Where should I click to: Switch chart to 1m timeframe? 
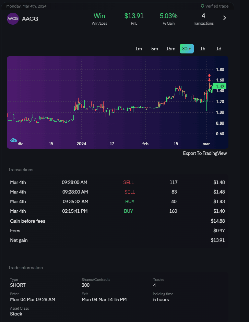(139, 49)
